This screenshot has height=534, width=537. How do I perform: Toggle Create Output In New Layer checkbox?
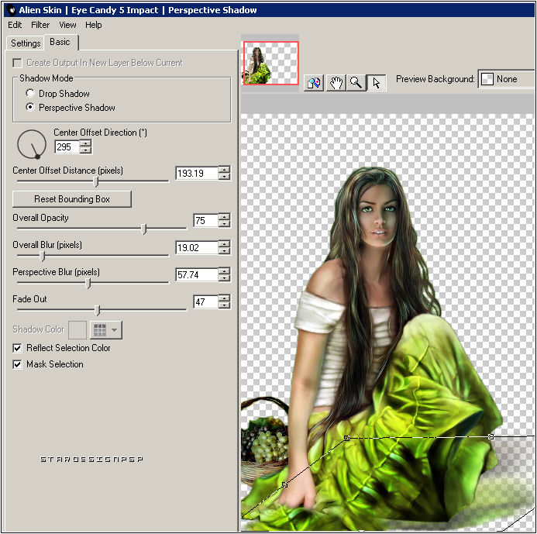[17, 63]
